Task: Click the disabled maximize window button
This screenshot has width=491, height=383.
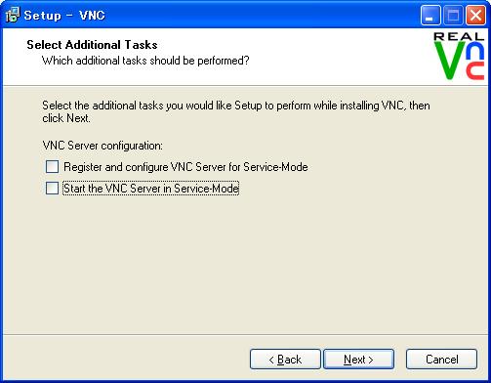Action: pos(453,16)
